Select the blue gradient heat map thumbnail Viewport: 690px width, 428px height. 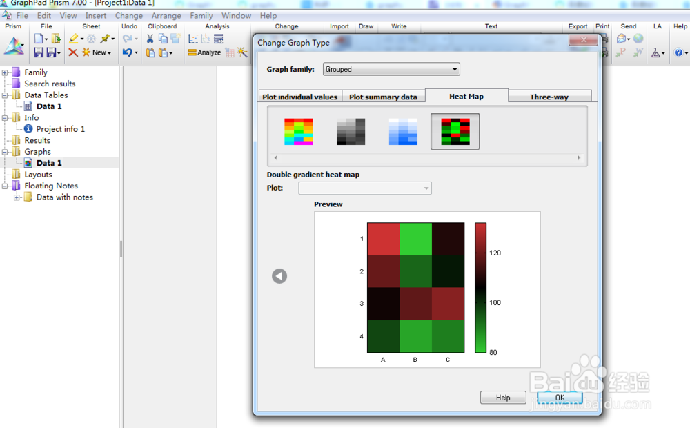coord(403,132)
